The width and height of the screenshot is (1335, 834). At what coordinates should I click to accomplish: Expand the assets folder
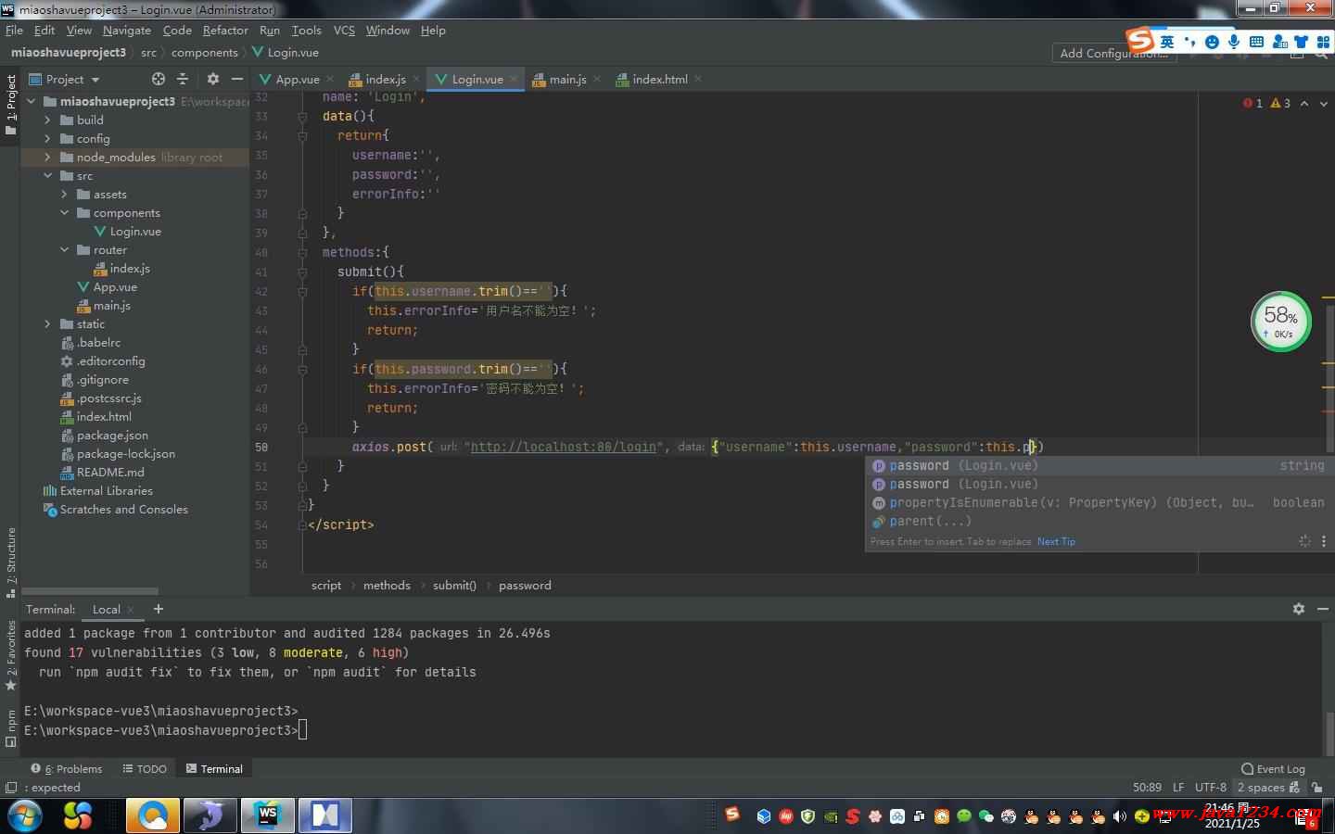64,194
